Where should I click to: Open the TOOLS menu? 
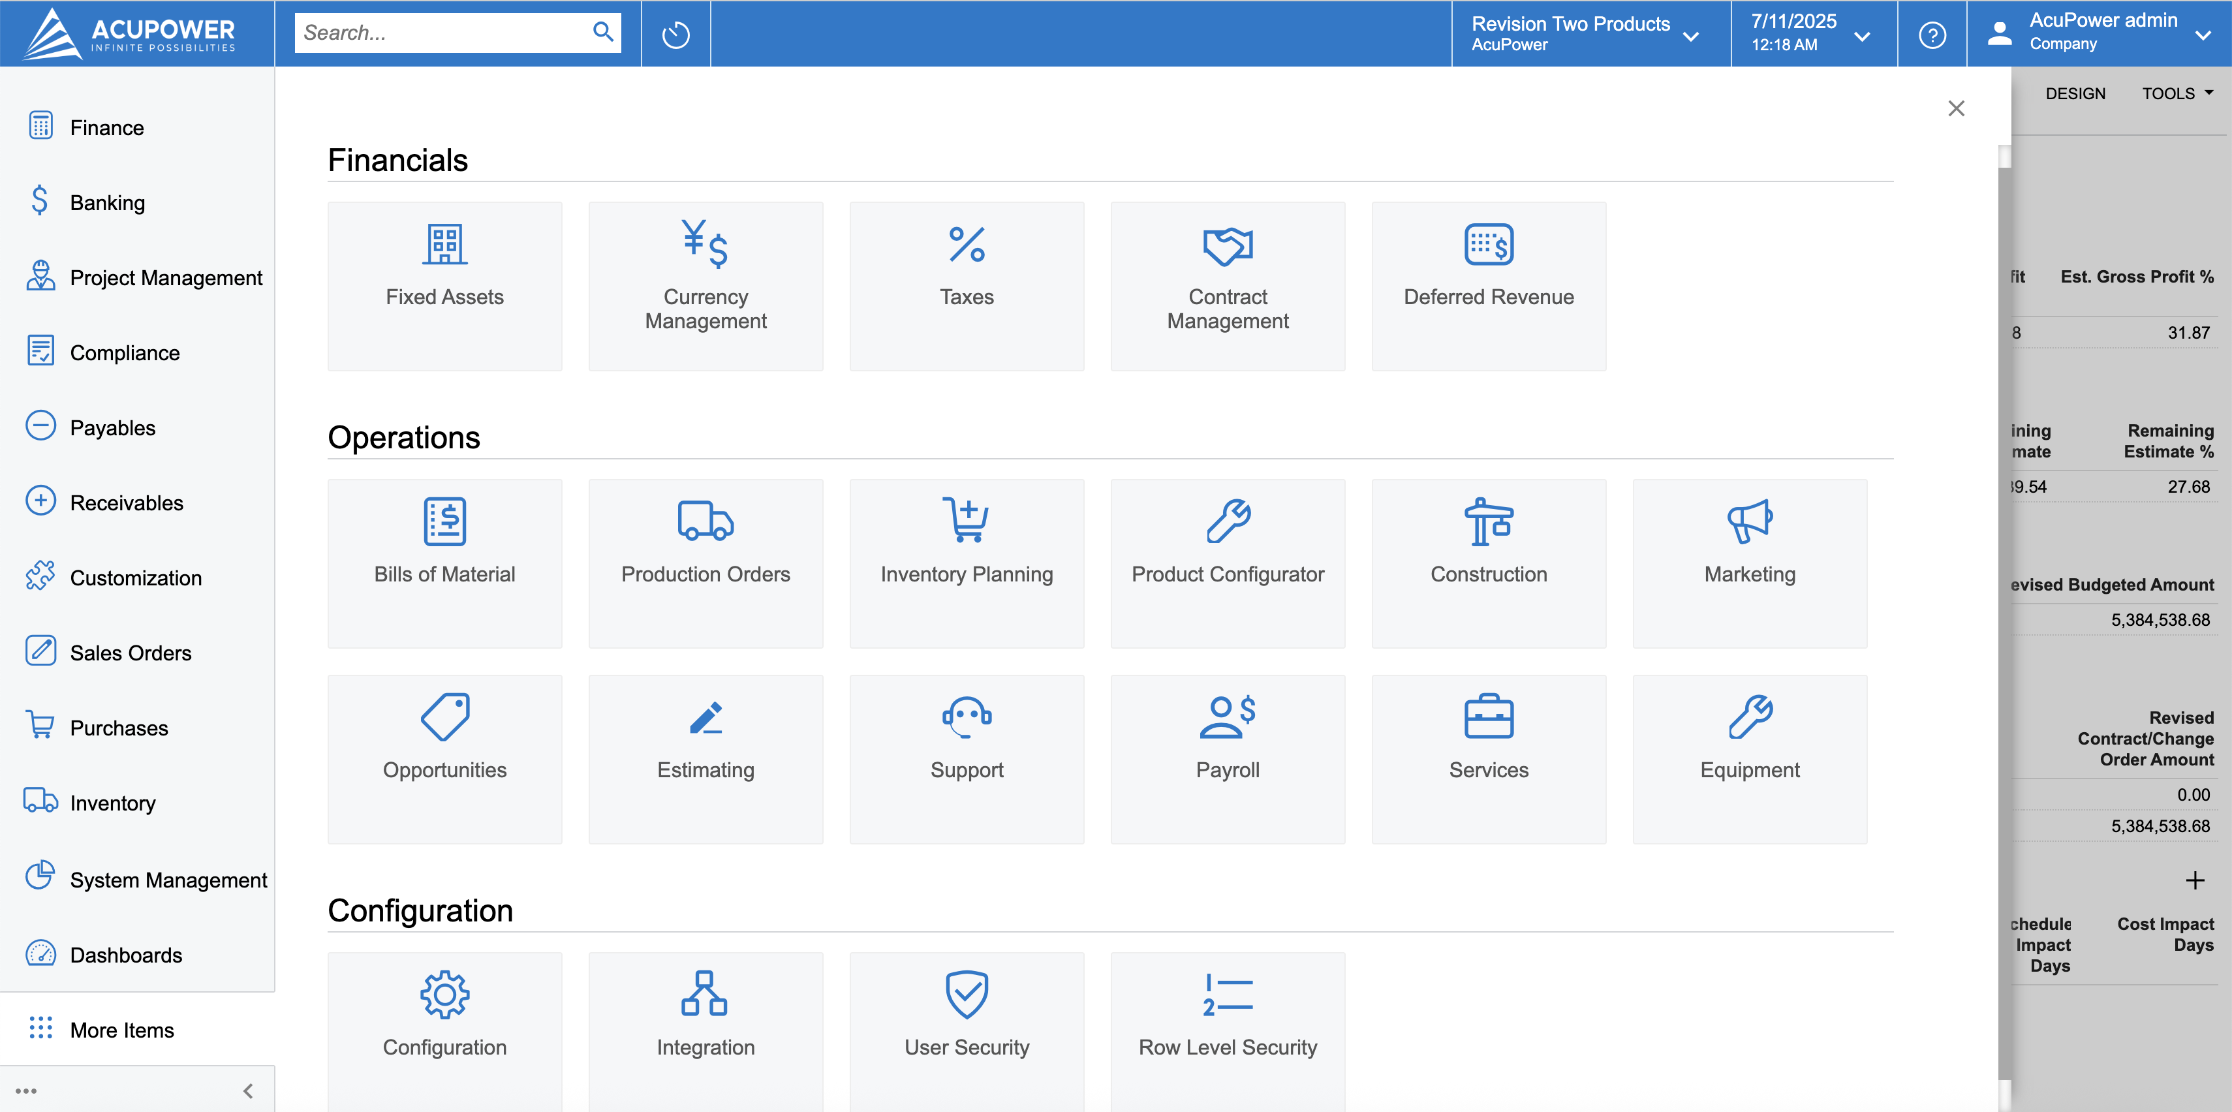tap(2177, 93)
